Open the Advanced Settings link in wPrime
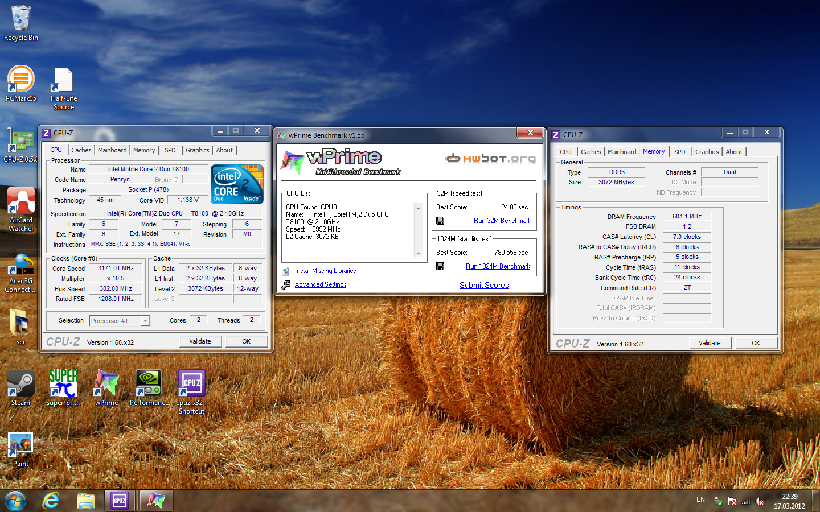The image size is (820, 512). [321, 284]
